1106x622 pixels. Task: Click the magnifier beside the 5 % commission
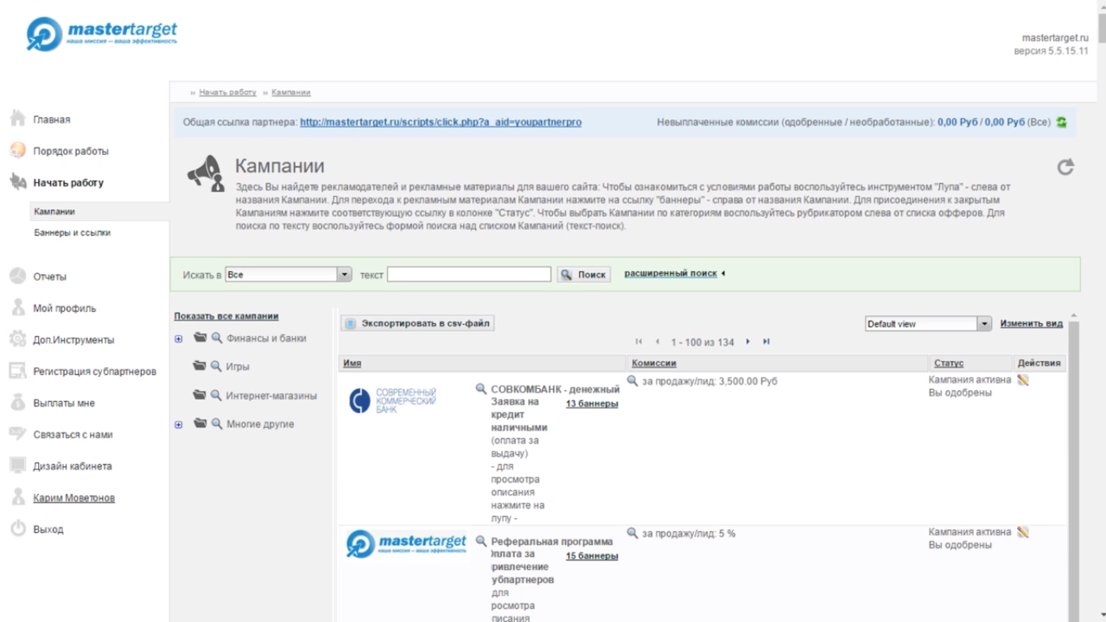pos(632,533)
